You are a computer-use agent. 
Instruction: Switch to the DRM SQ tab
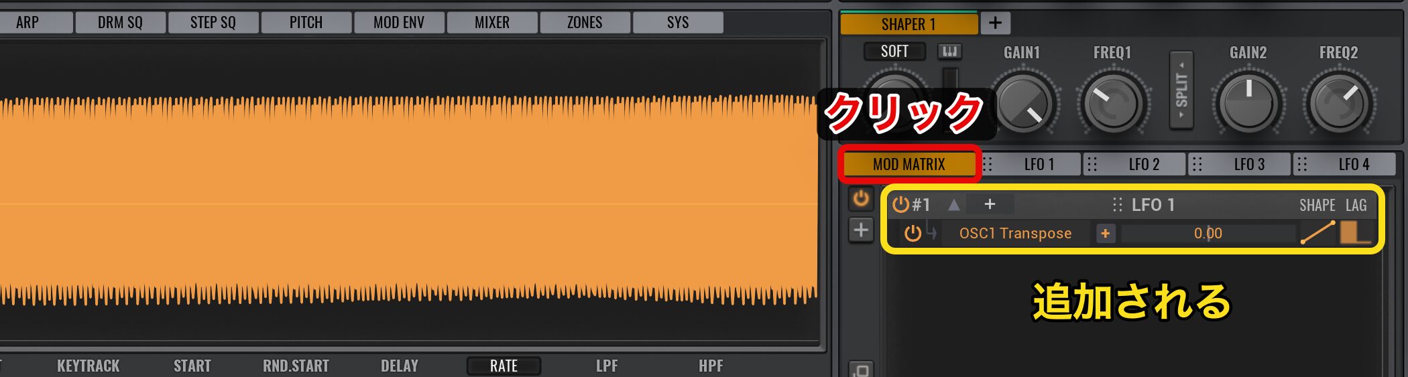pos(120,23)
